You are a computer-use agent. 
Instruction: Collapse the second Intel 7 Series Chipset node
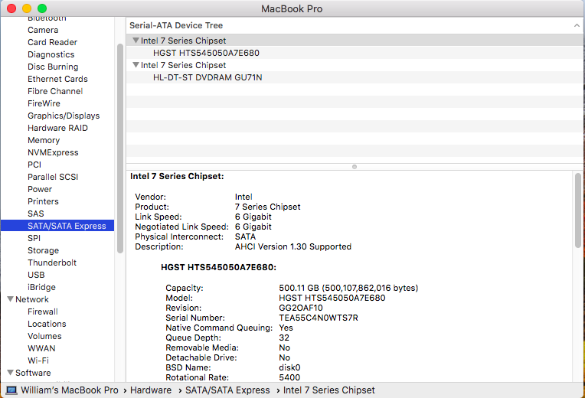136,65
